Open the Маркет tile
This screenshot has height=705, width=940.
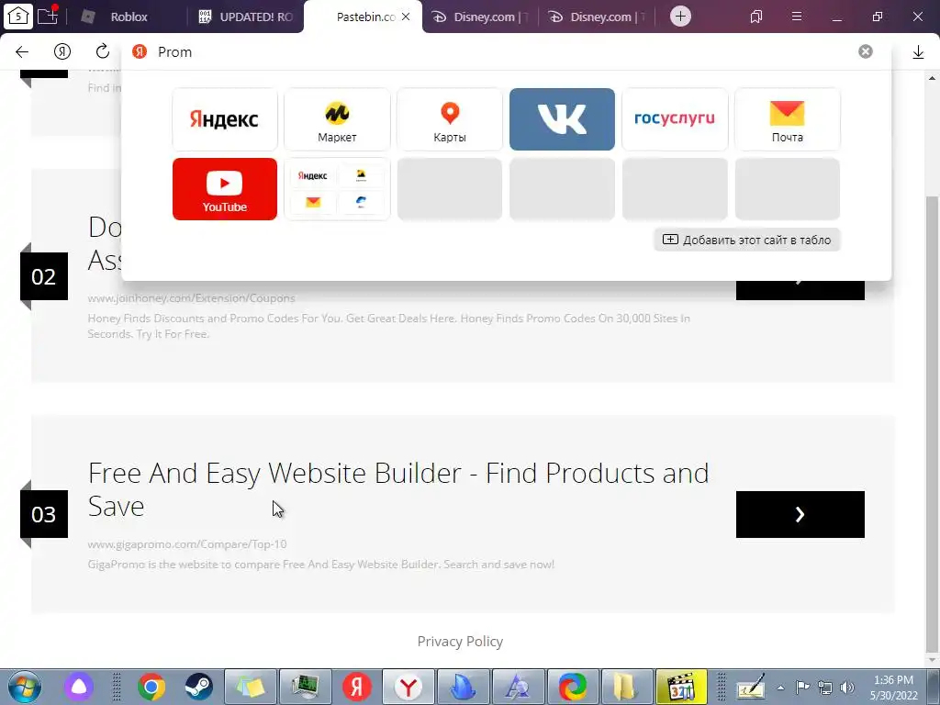point(337,119)
